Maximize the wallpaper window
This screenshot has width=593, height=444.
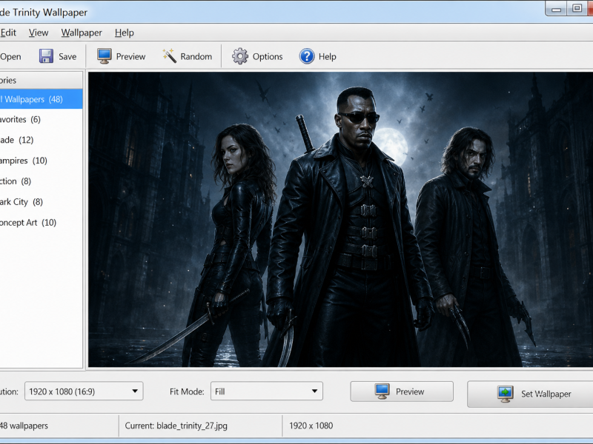click(x=577, y=9)
